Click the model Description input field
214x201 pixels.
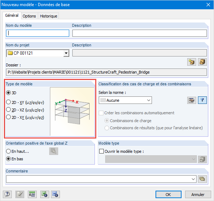[x=139, y=33]
